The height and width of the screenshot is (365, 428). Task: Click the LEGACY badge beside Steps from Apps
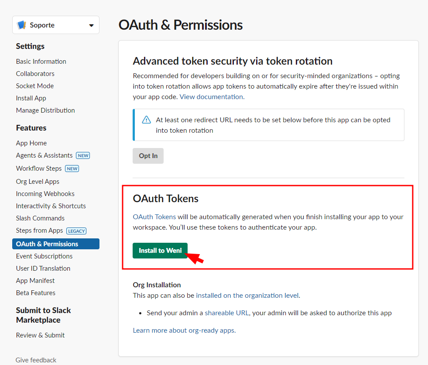(76, 231)
